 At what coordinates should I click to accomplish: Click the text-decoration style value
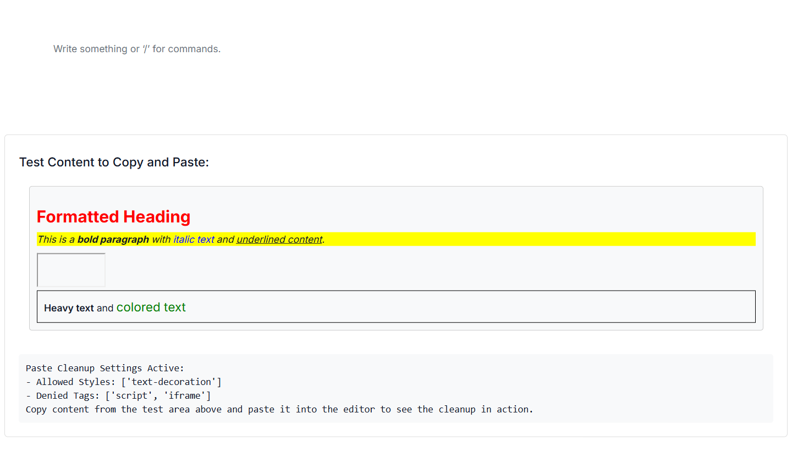click(x=173, y=382)
